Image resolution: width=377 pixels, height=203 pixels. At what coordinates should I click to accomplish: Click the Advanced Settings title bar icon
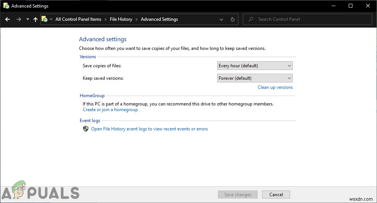[x=6, y=6]
